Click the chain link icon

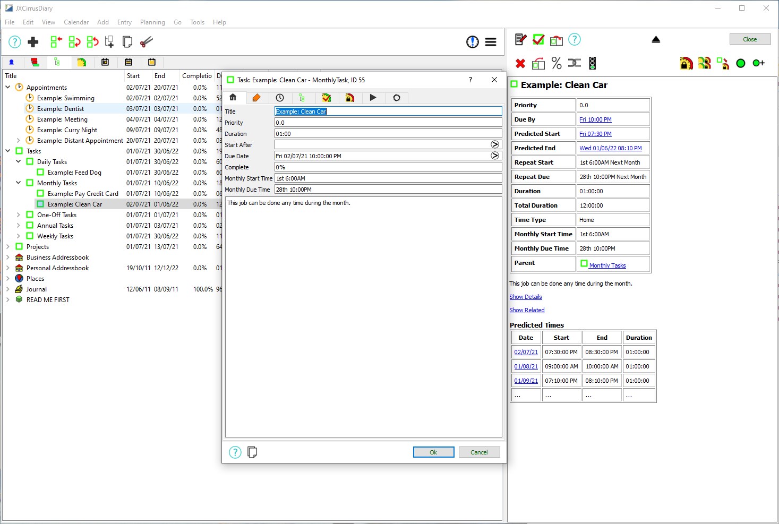tap(575, 63)
